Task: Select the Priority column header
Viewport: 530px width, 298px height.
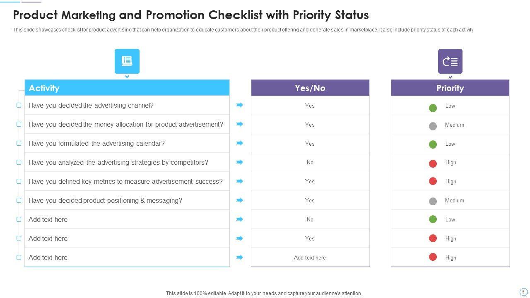Action: [x=450, y=88]
